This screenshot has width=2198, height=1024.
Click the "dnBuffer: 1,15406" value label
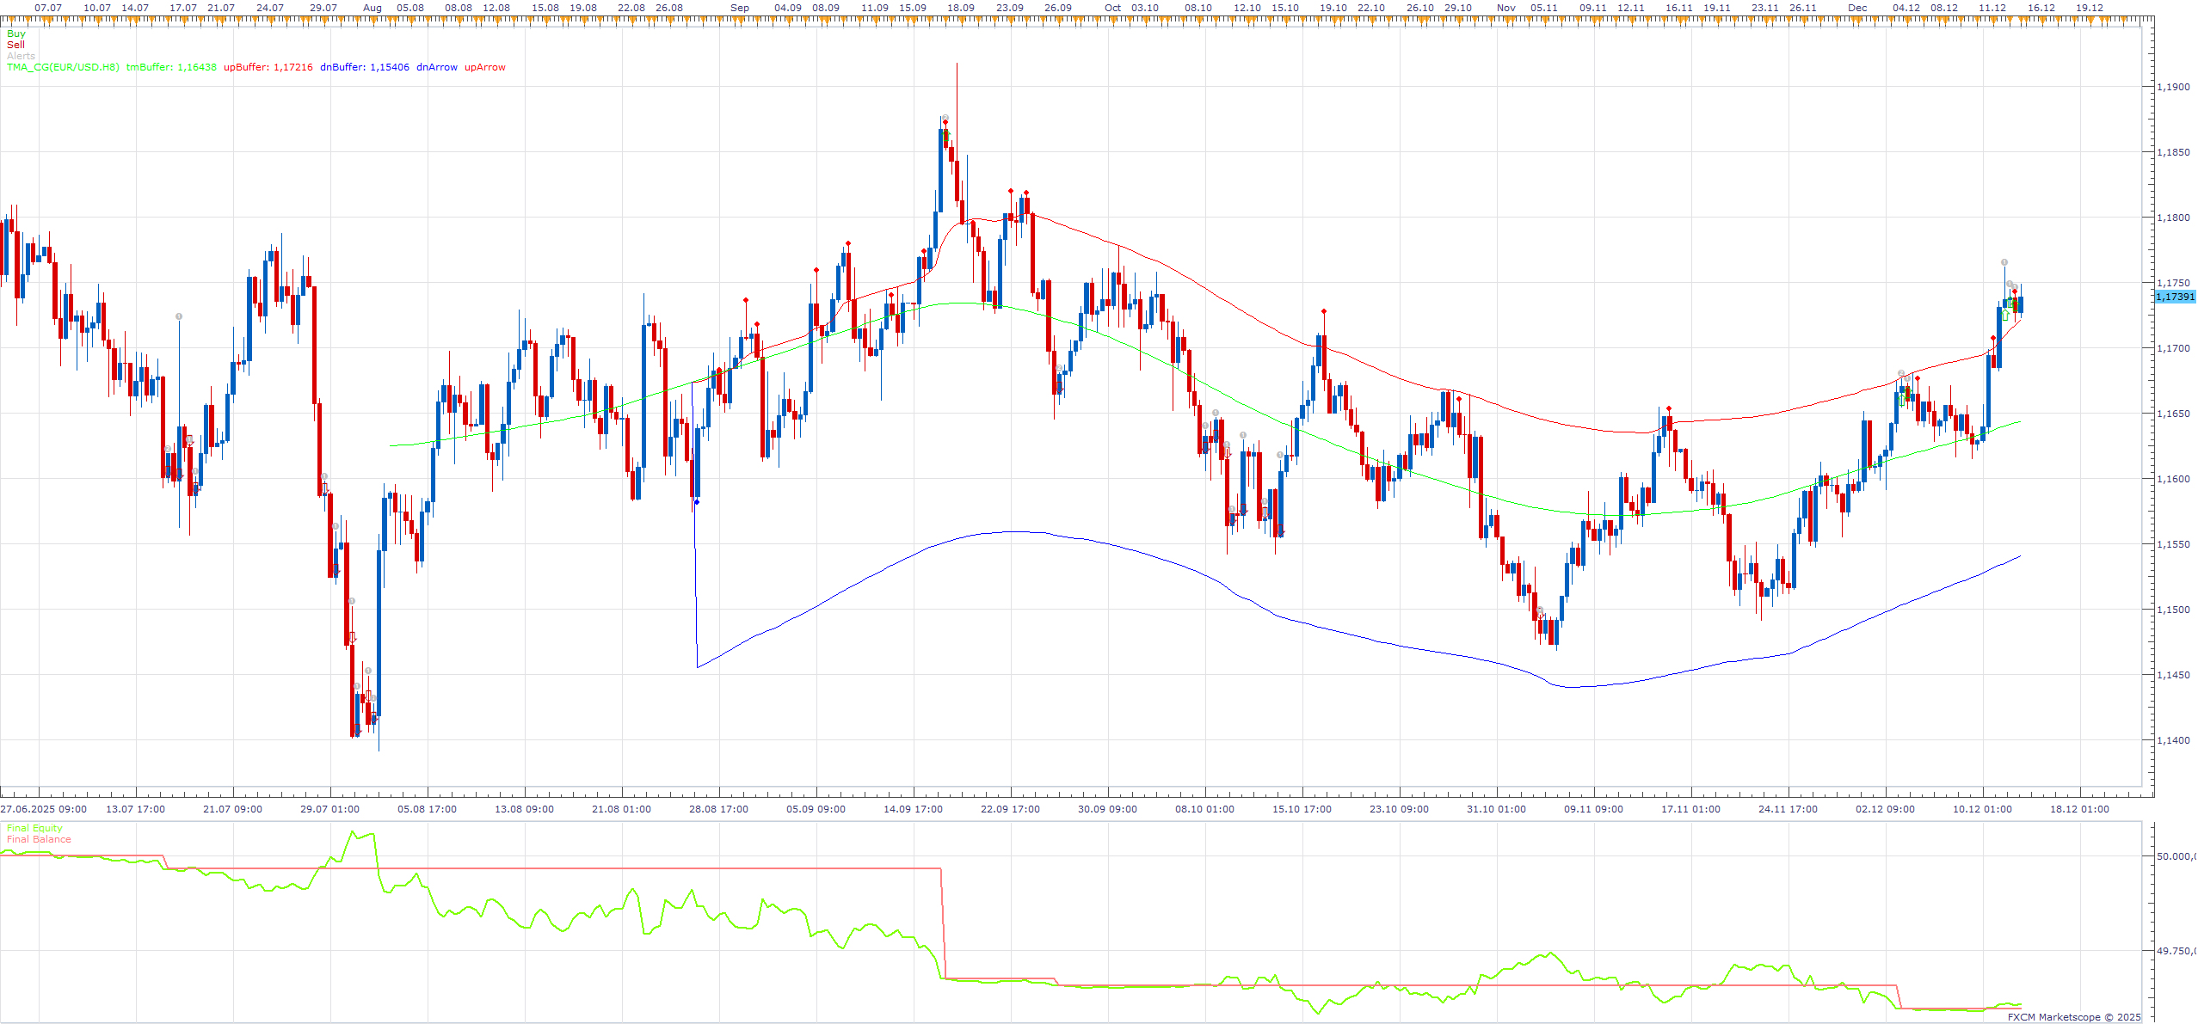365,67
